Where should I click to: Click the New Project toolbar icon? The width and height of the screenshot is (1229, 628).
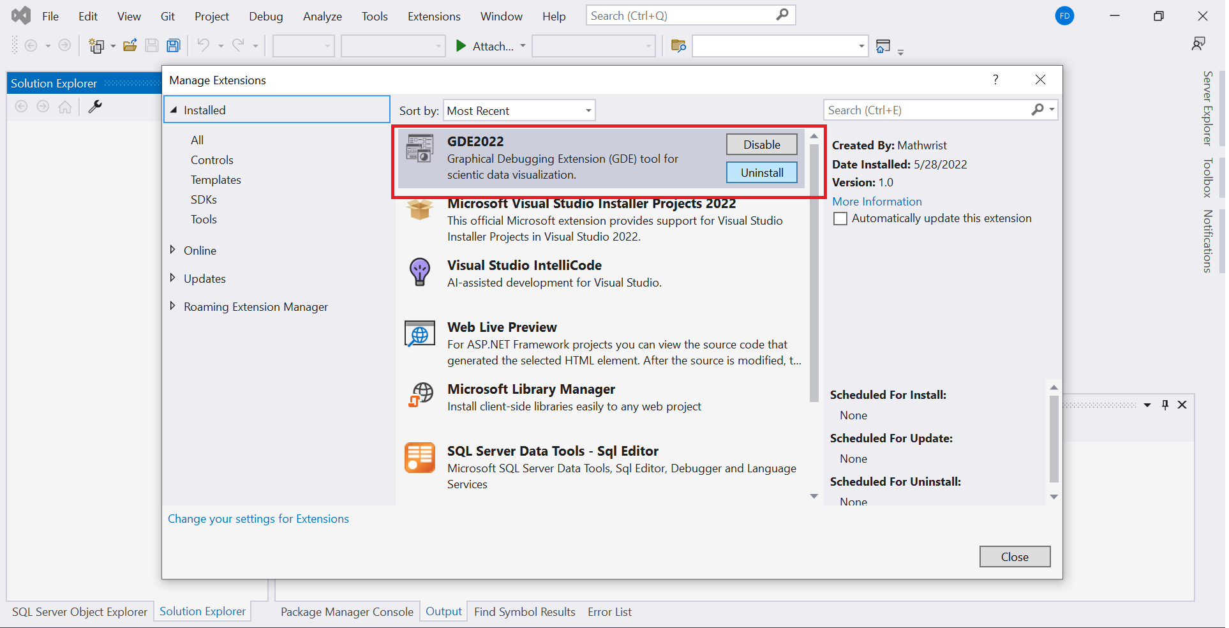(x=96, y=45)
